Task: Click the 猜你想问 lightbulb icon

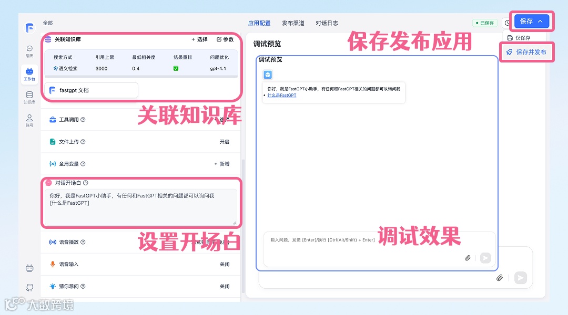Action: tap(53, 287)
